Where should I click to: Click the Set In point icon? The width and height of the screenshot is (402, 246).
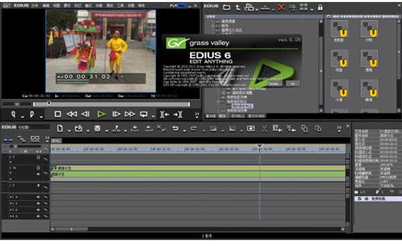point(13,114)
